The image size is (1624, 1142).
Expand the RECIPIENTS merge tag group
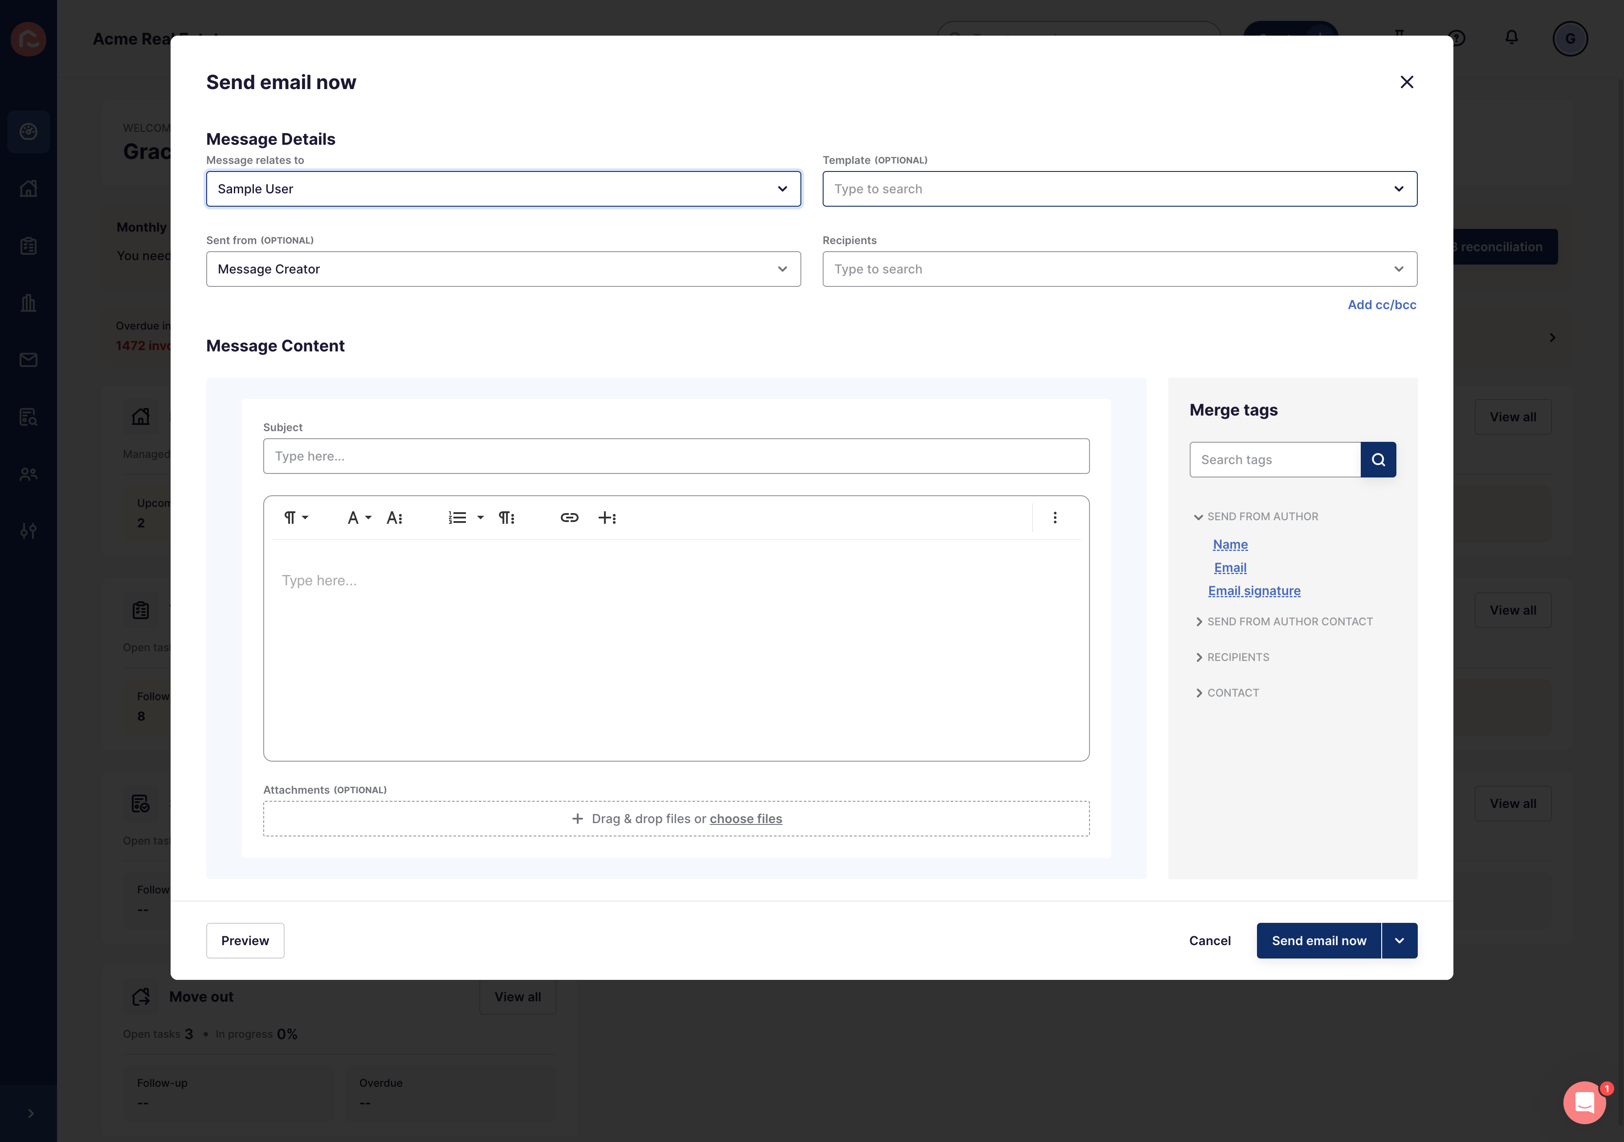1232,657
